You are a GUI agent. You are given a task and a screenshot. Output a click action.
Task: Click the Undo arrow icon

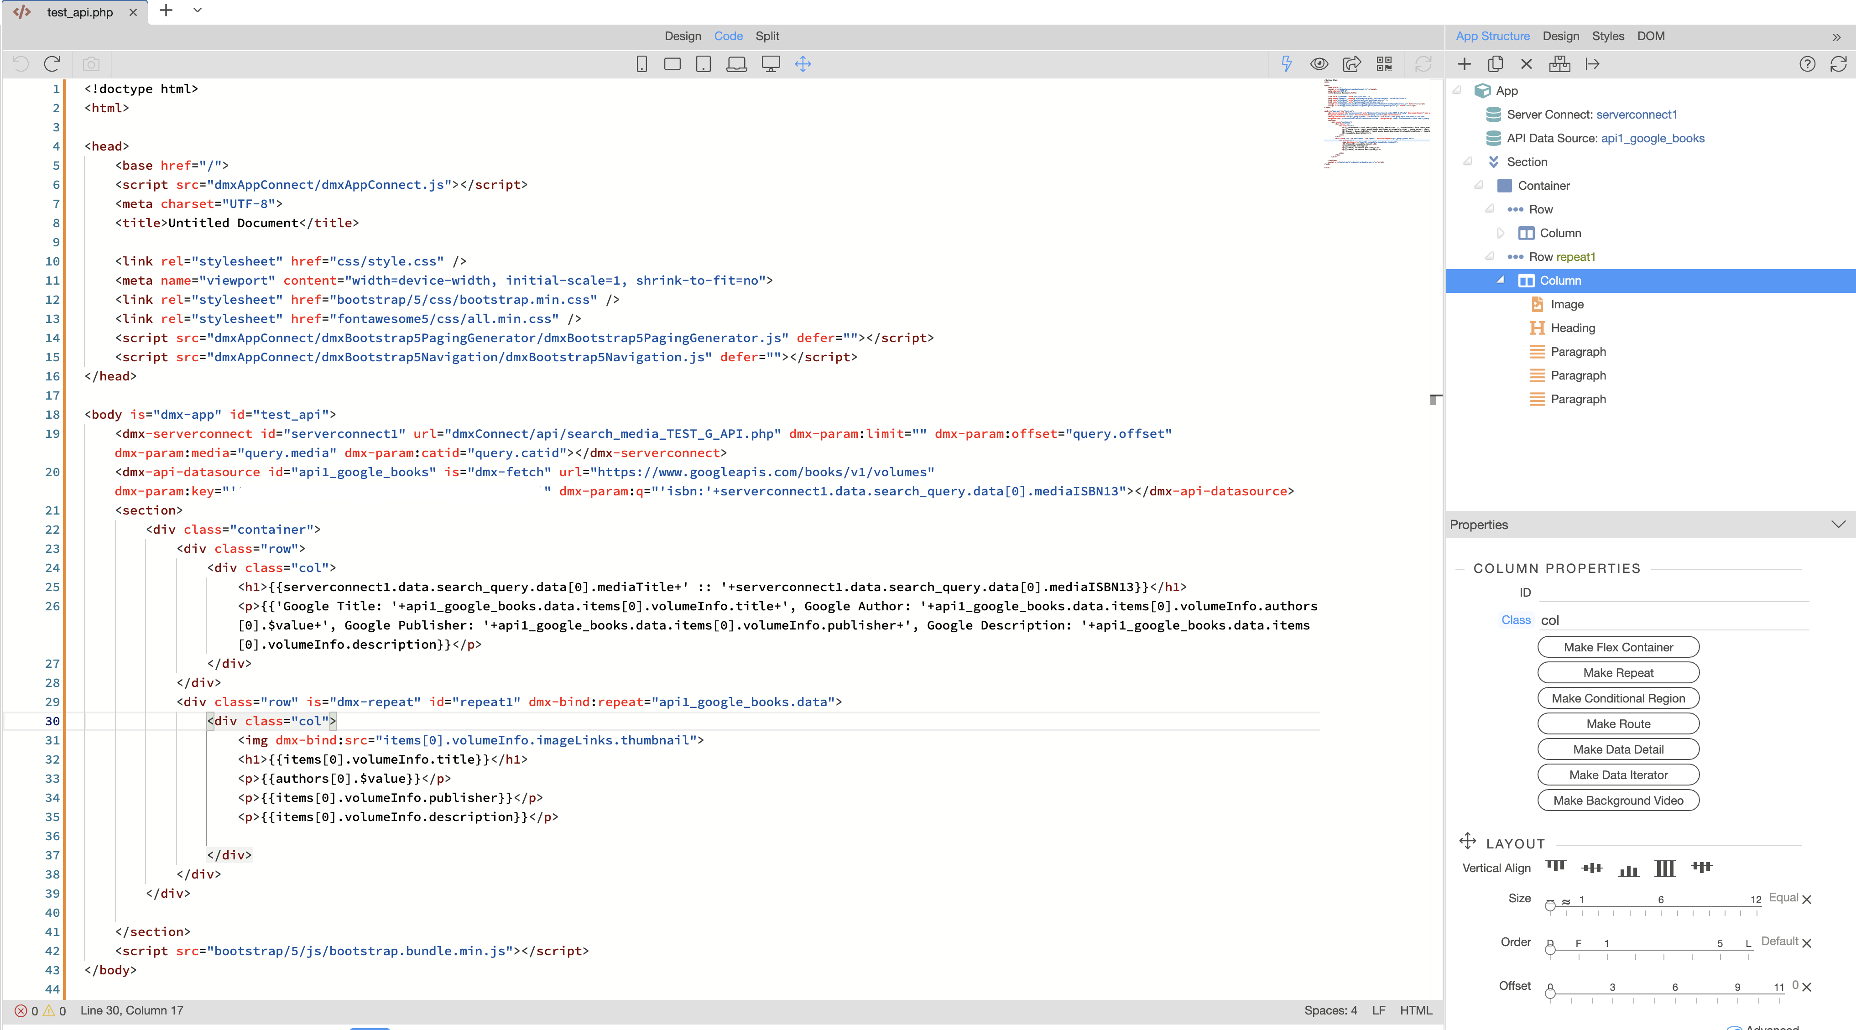(x=21, y=64)
